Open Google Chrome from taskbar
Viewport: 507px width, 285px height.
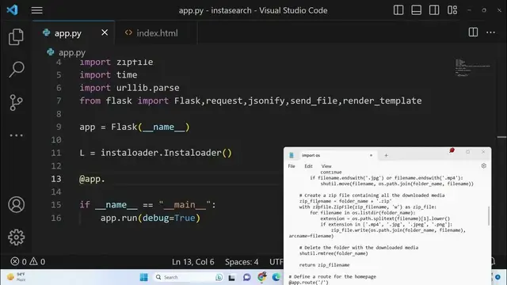[x=261, y=277]
